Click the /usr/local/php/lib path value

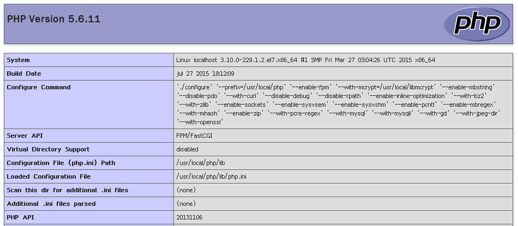201,163
